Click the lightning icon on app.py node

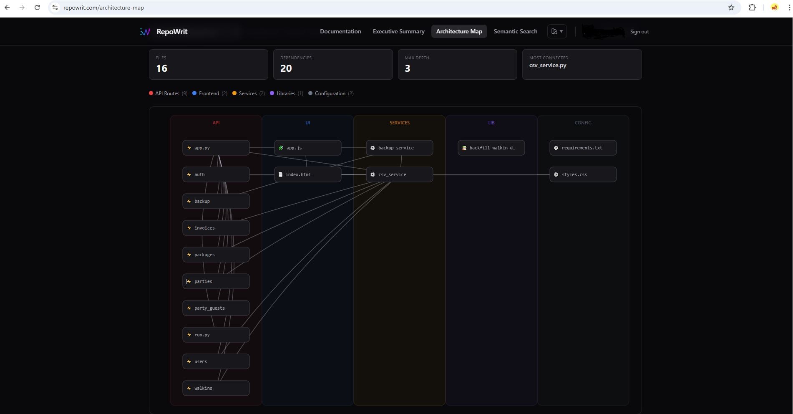point(189,148)
